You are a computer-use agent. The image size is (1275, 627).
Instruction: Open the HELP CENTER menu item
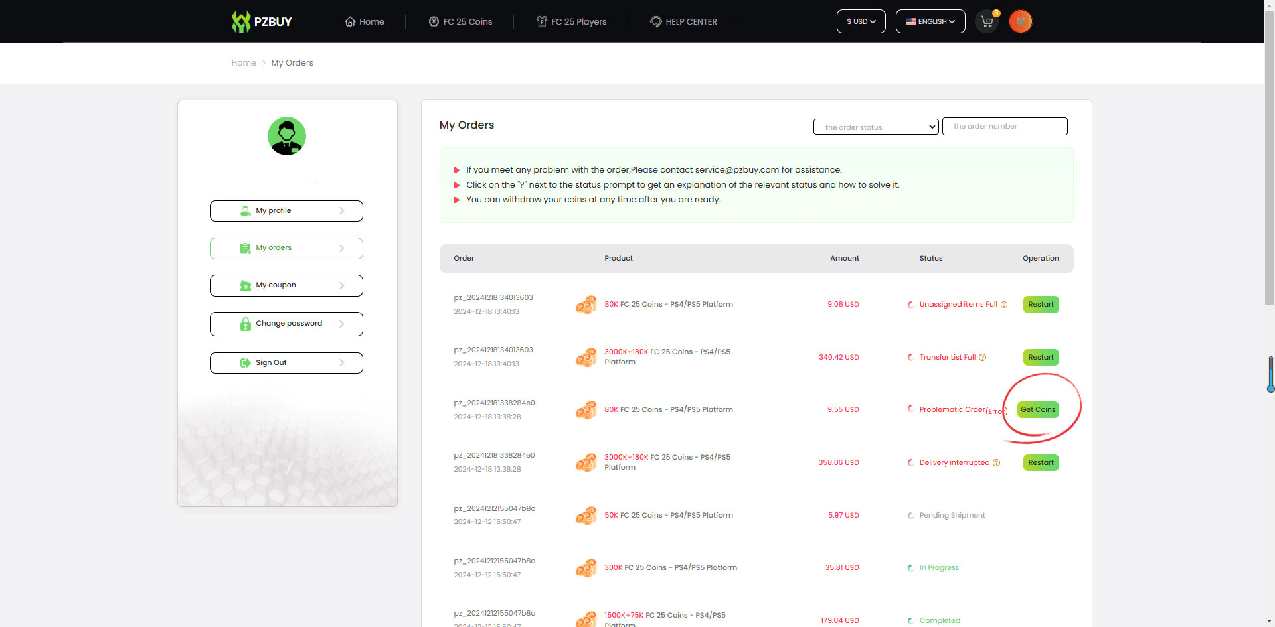pyautogui.click(x=683, y=22)
